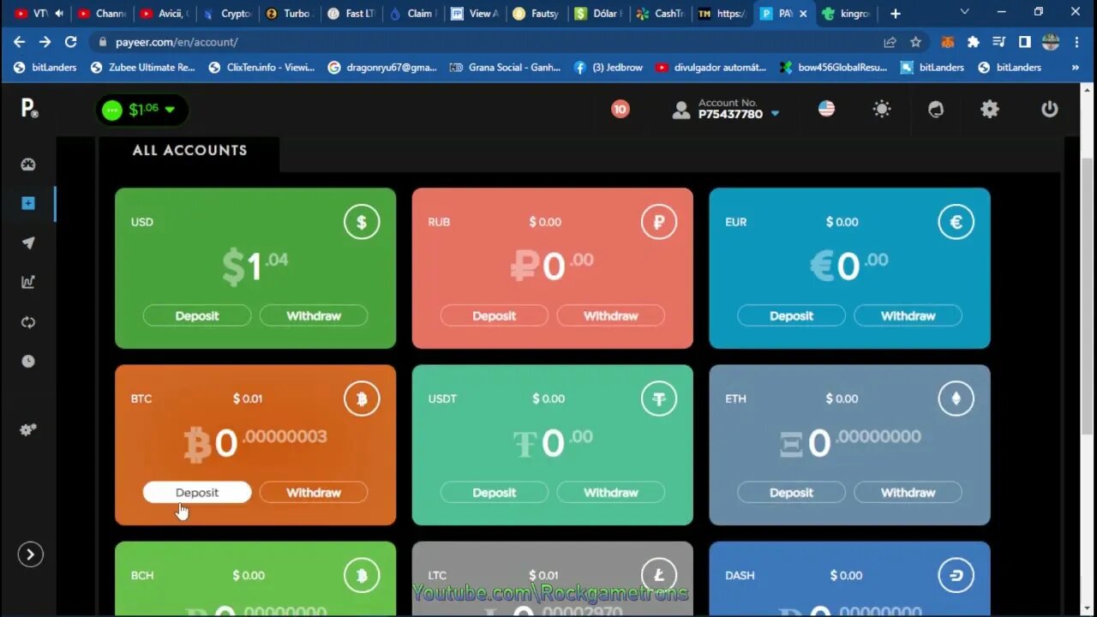The height and width of the screenshot is (617, 1097).
Task: Change language via the US flag icon
Action: [x=826, y=109]
